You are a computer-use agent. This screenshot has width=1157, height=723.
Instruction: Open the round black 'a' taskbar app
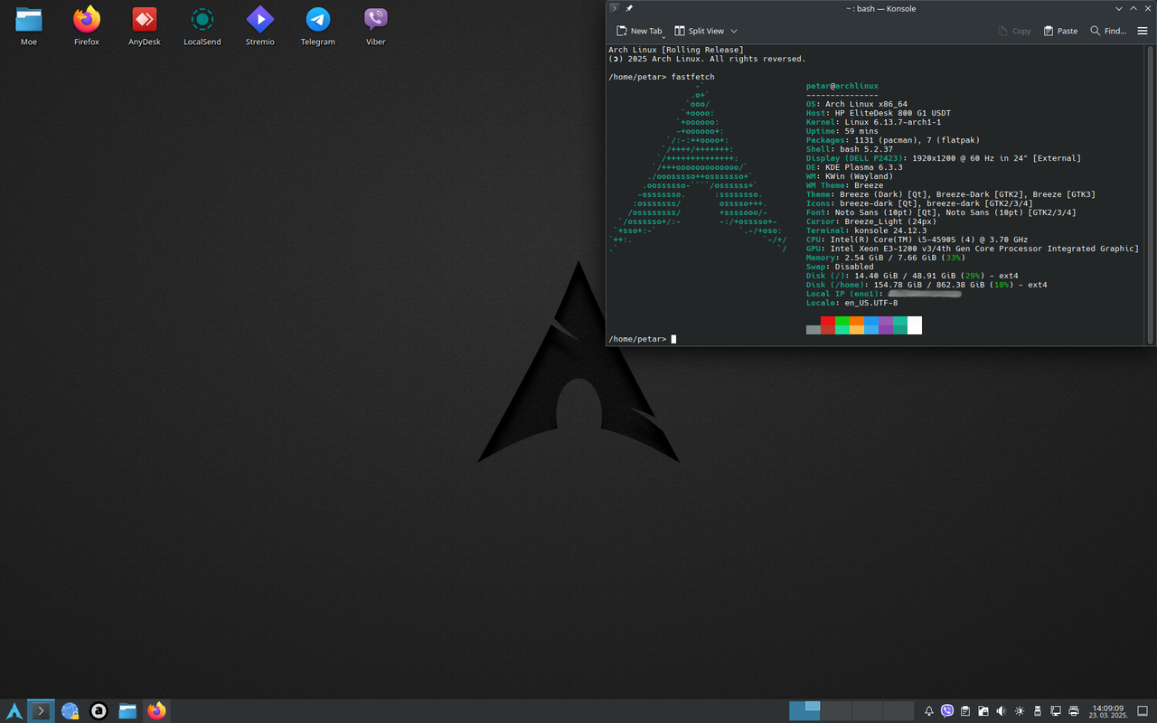[x=99, y=711]
